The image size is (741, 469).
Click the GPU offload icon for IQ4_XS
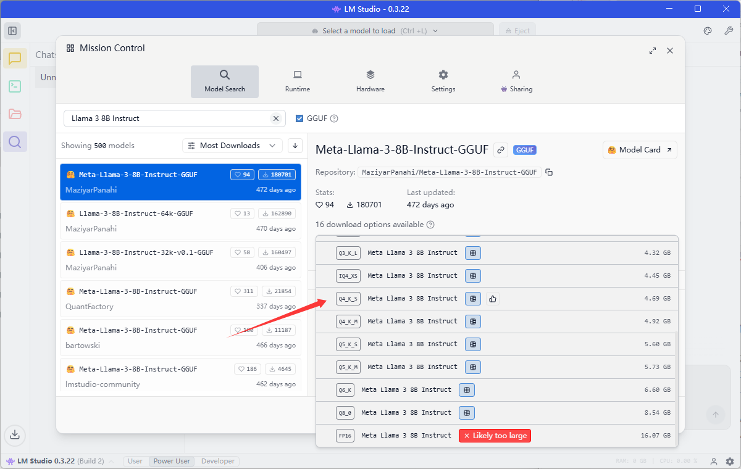(x=473, y=276)
